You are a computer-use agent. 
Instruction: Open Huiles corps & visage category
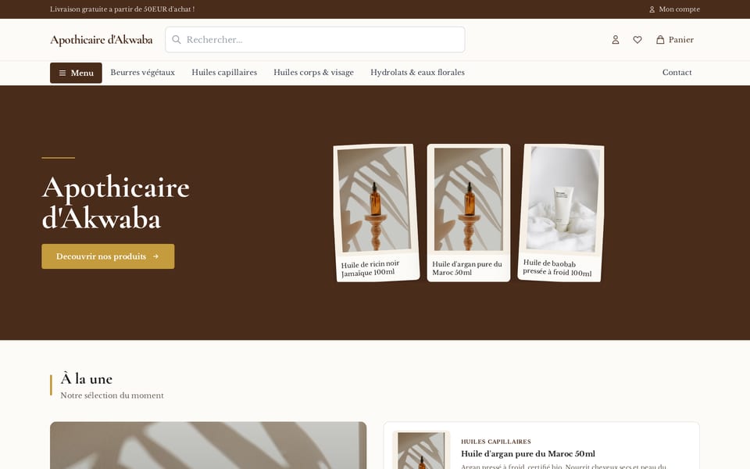point(314,72)
